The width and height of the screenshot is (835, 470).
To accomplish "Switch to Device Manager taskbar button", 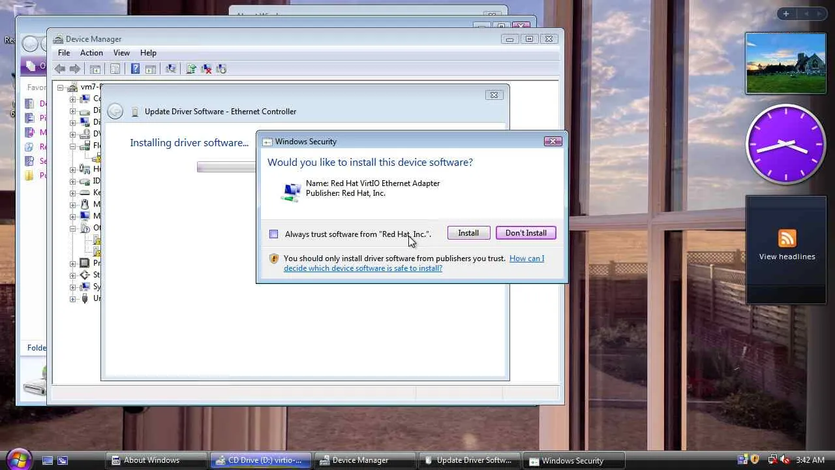I will tap(365, 460).
